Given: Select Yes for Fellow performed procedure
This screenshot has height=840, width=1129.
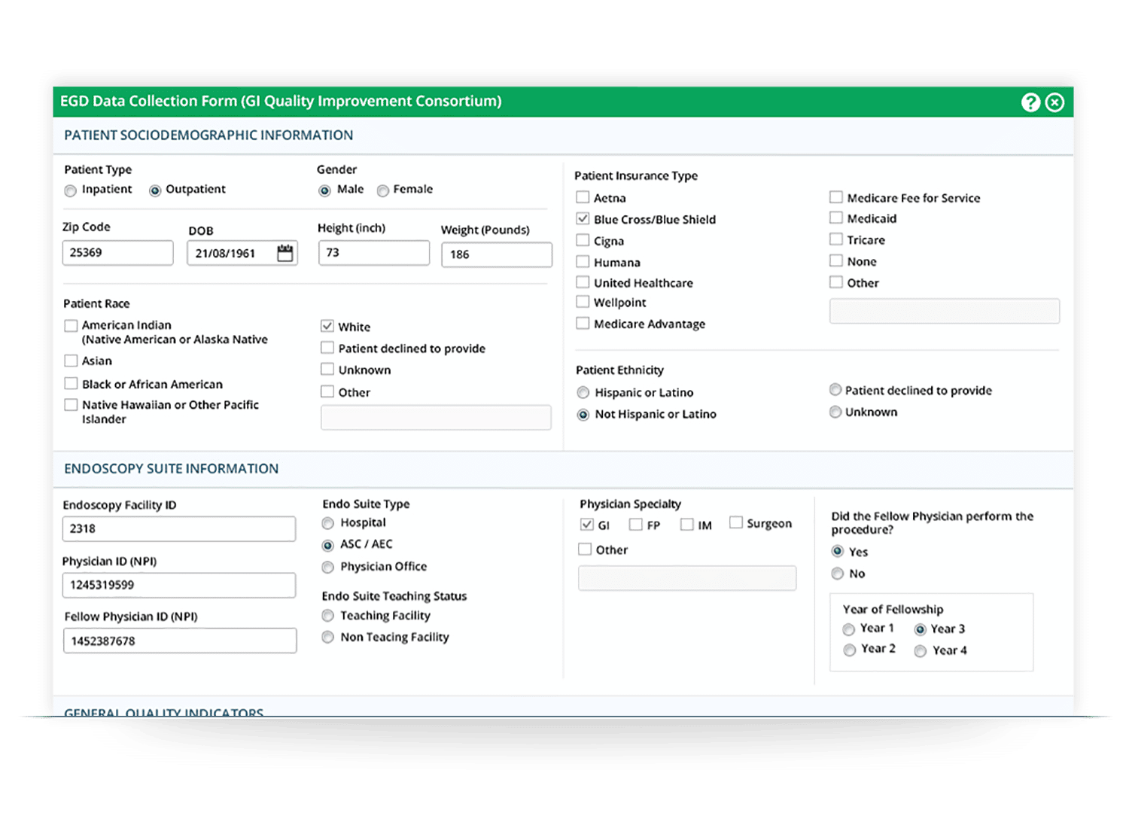Looking at the screenshot, I should (x=838, y=552).
